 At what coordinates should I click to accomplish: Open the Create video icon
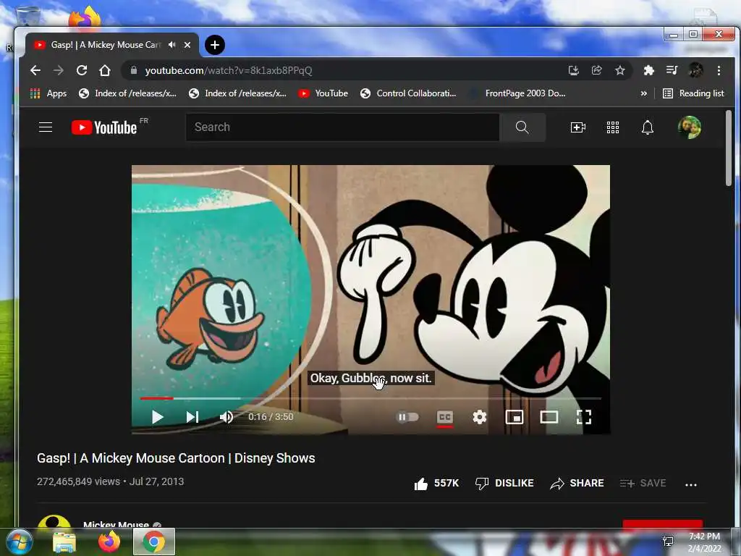pos(578,127)
